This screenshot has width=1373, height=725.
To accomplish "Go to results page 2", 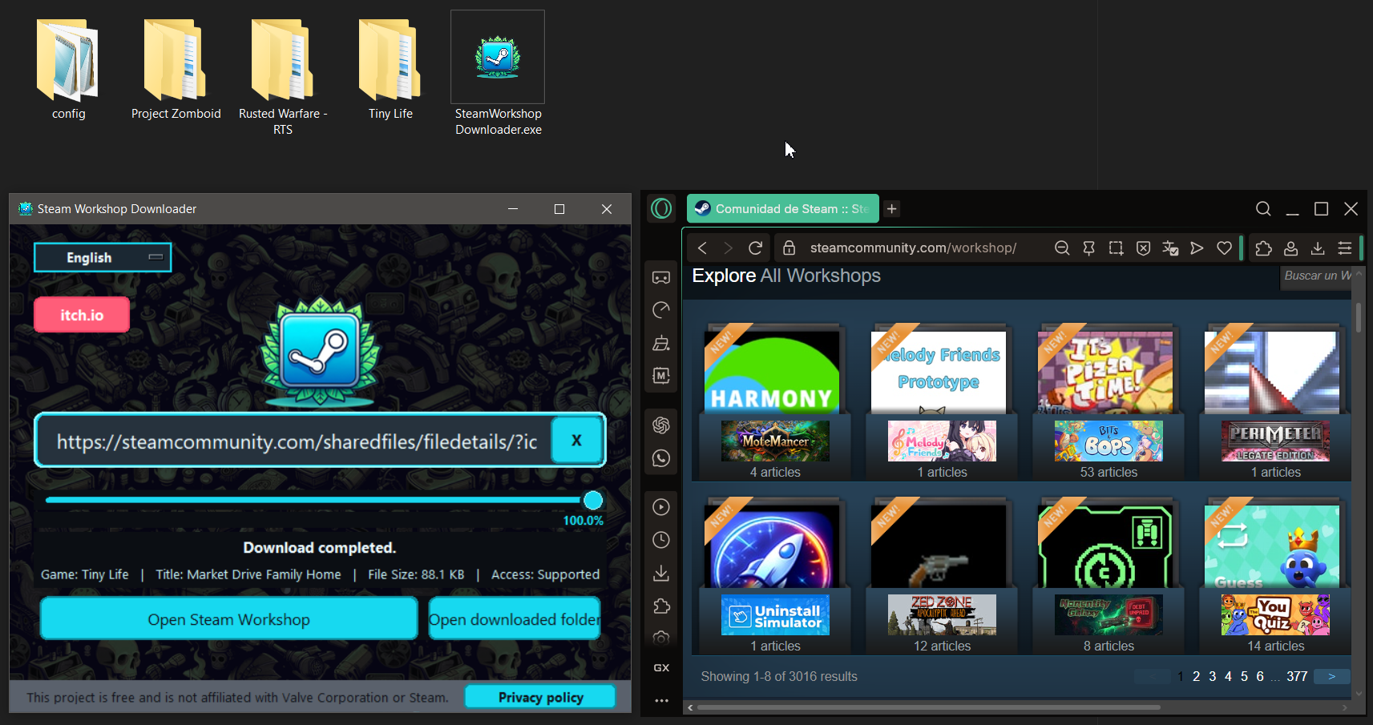I will (1196, 677).
